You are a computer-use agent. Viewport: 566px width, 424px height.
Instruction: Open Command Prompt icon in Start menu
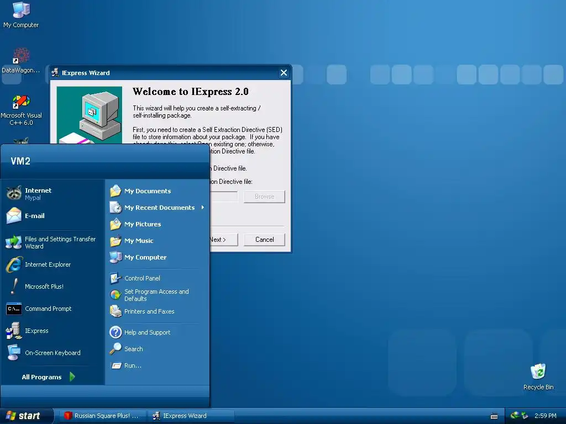pos(14,309)
